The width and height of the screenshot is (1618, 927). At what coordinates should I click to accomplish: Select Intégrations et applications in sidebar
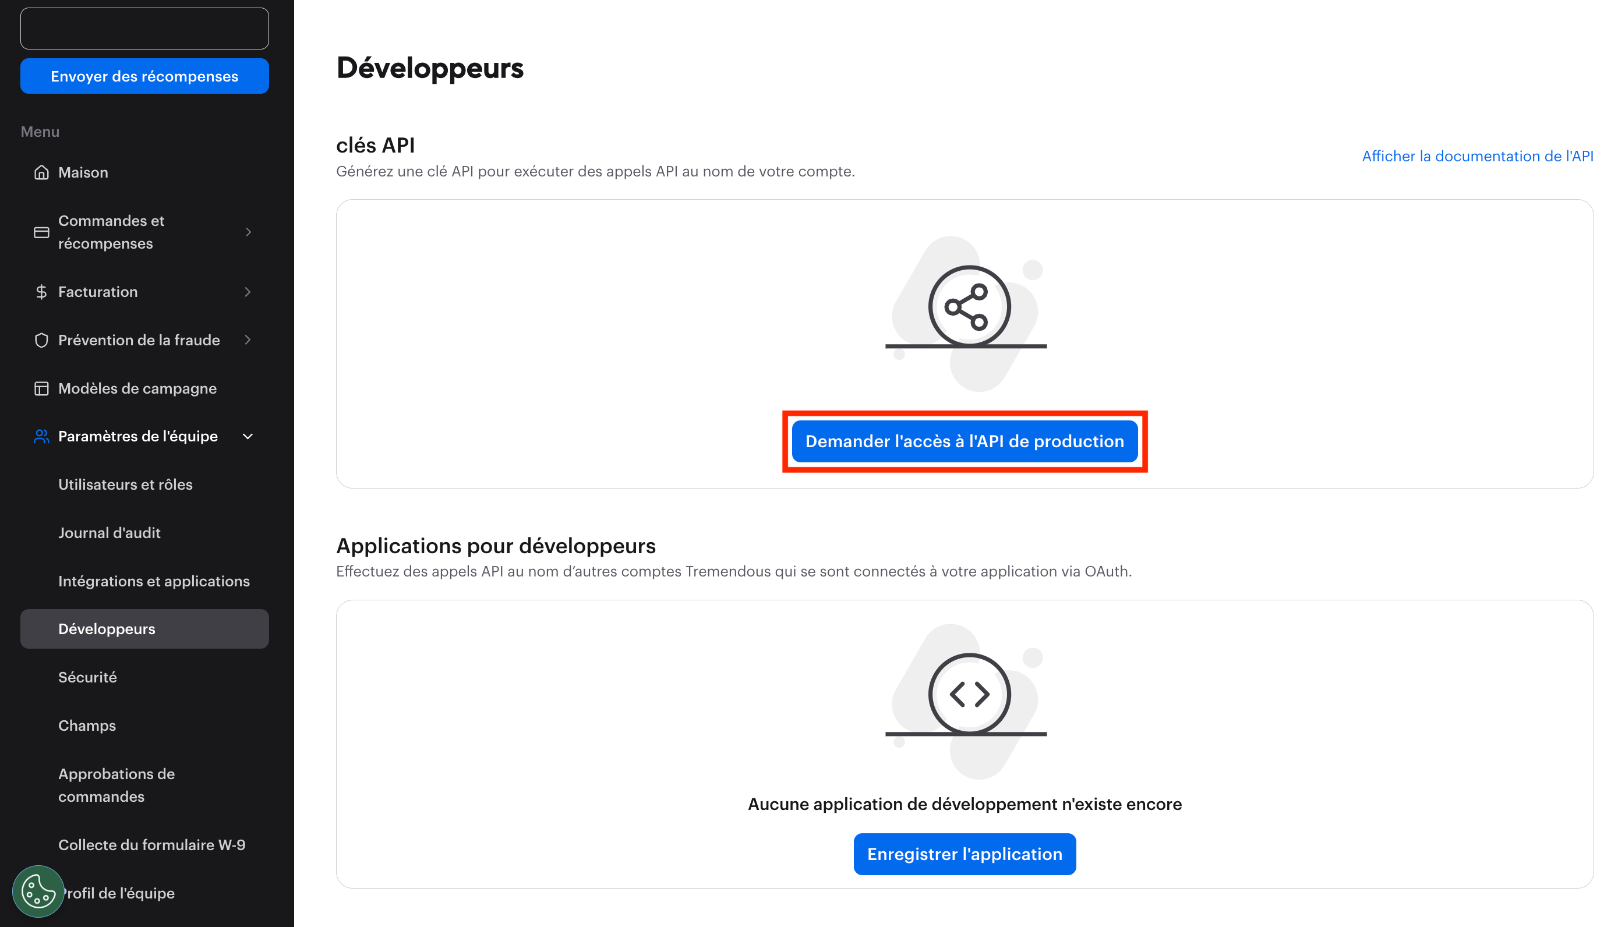(x=154, y=581)
